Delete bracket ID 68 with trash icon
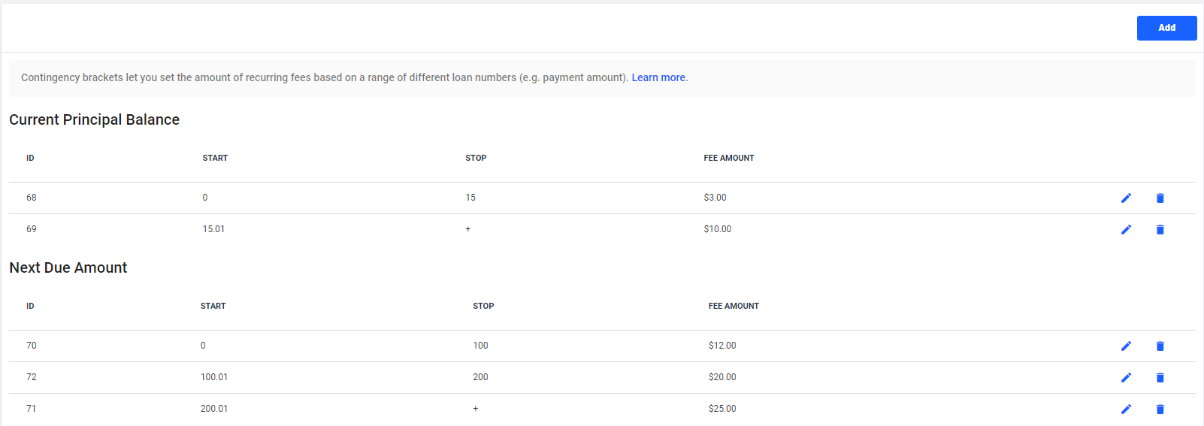This screenshot has width=1204, height=426. point(1160,198)
